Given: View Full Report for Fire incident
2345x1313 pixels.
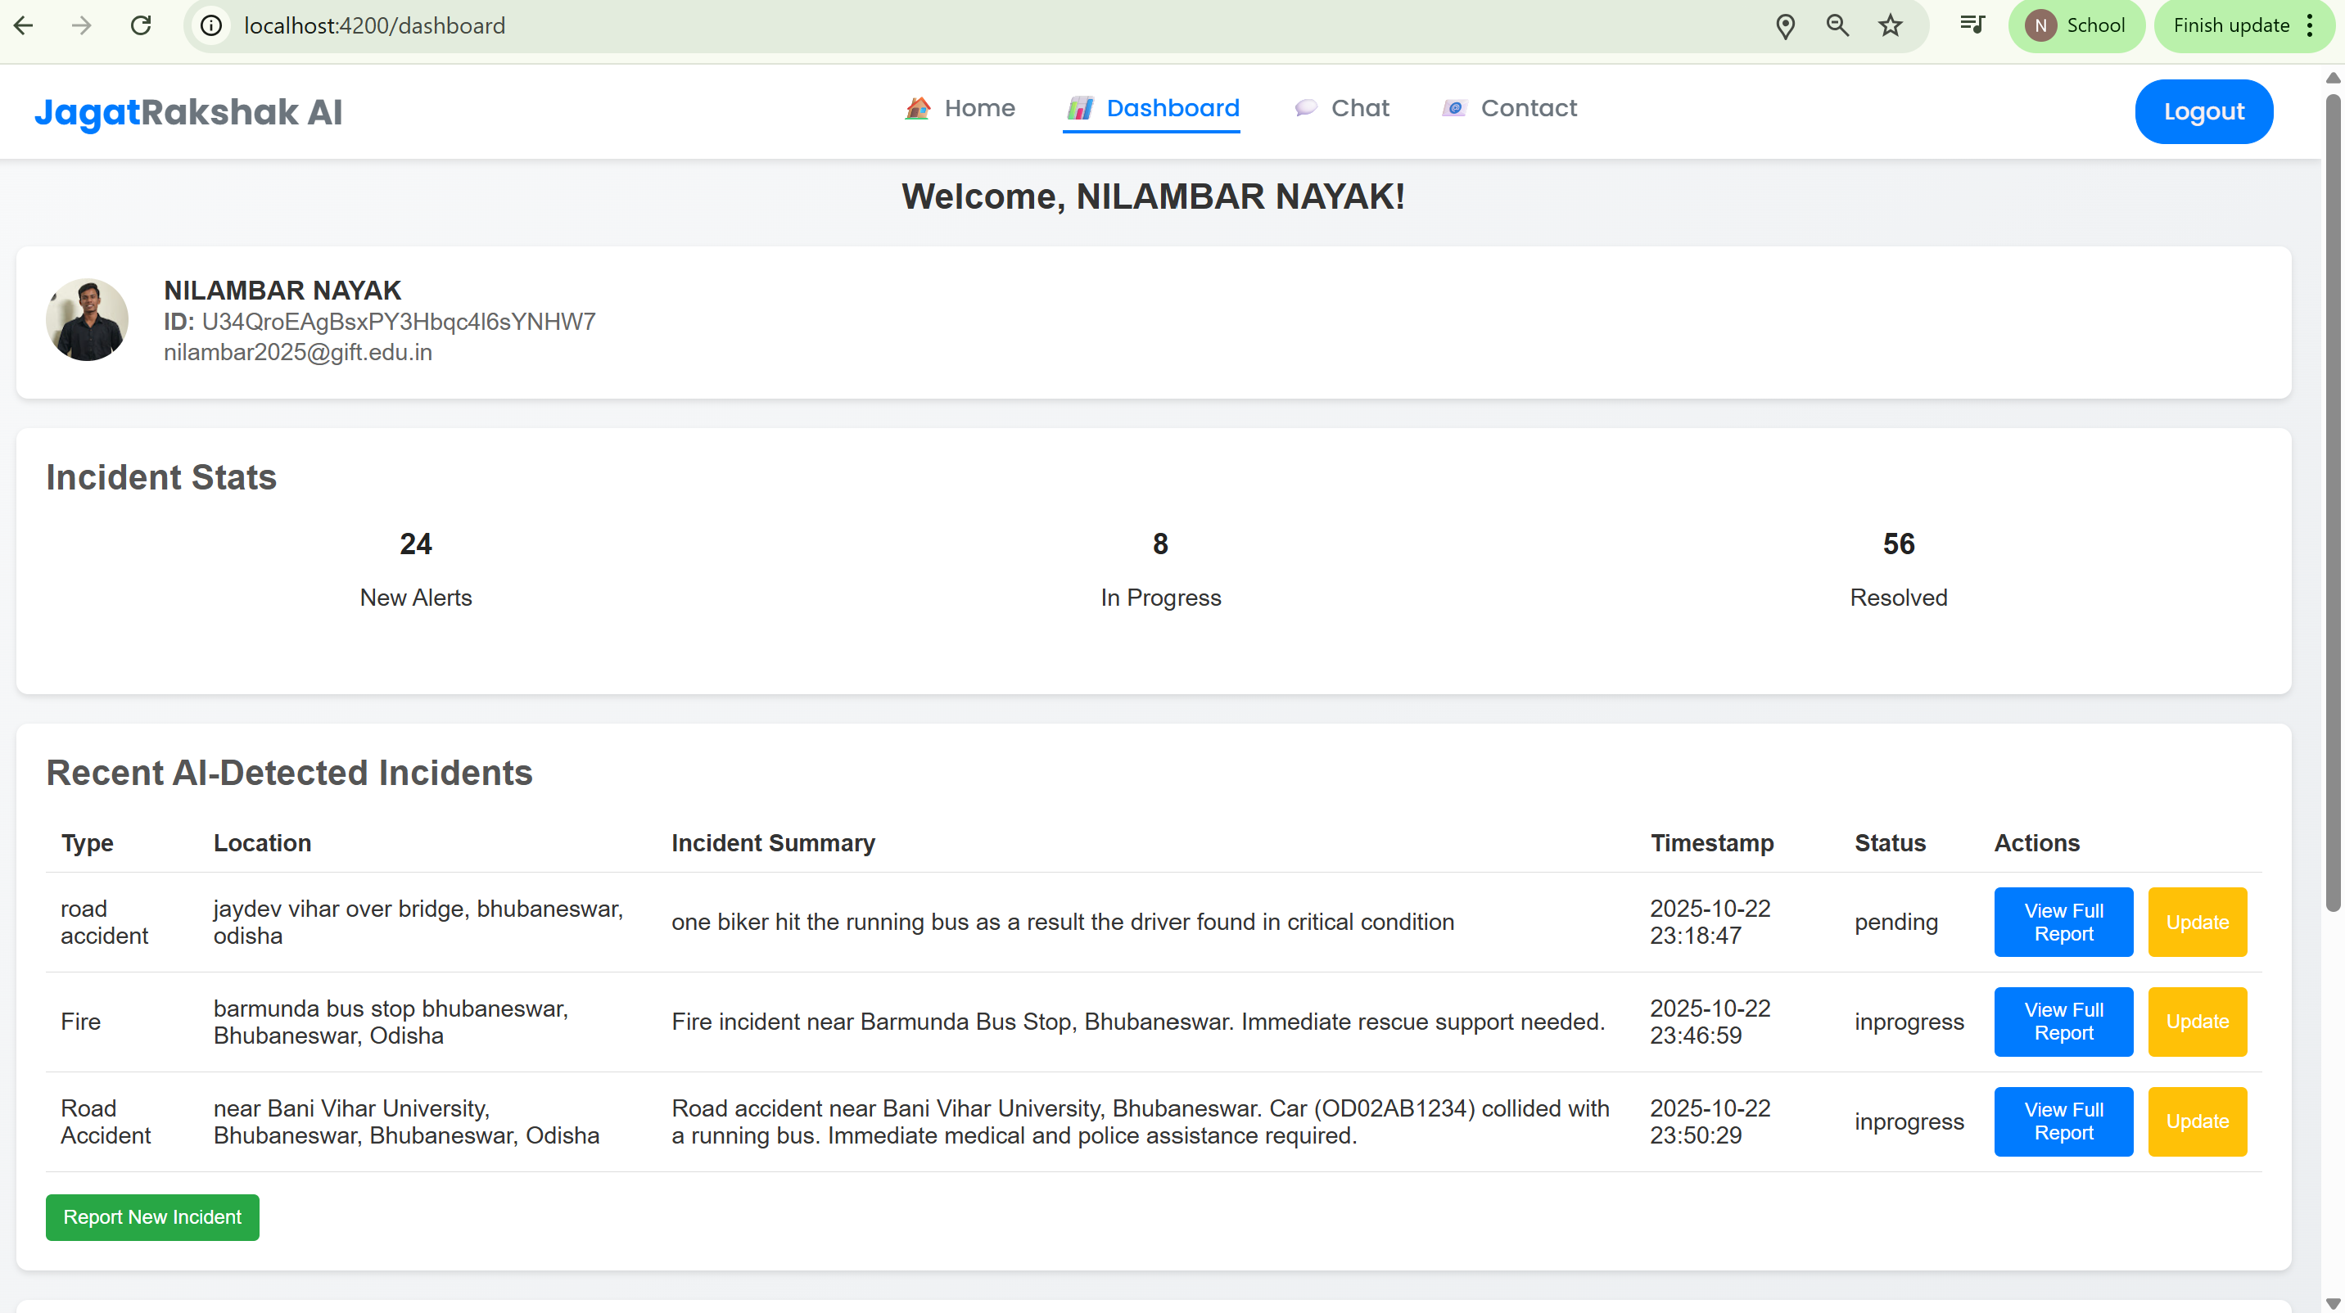Looking at the screenshot, I should (2063, 1021).
